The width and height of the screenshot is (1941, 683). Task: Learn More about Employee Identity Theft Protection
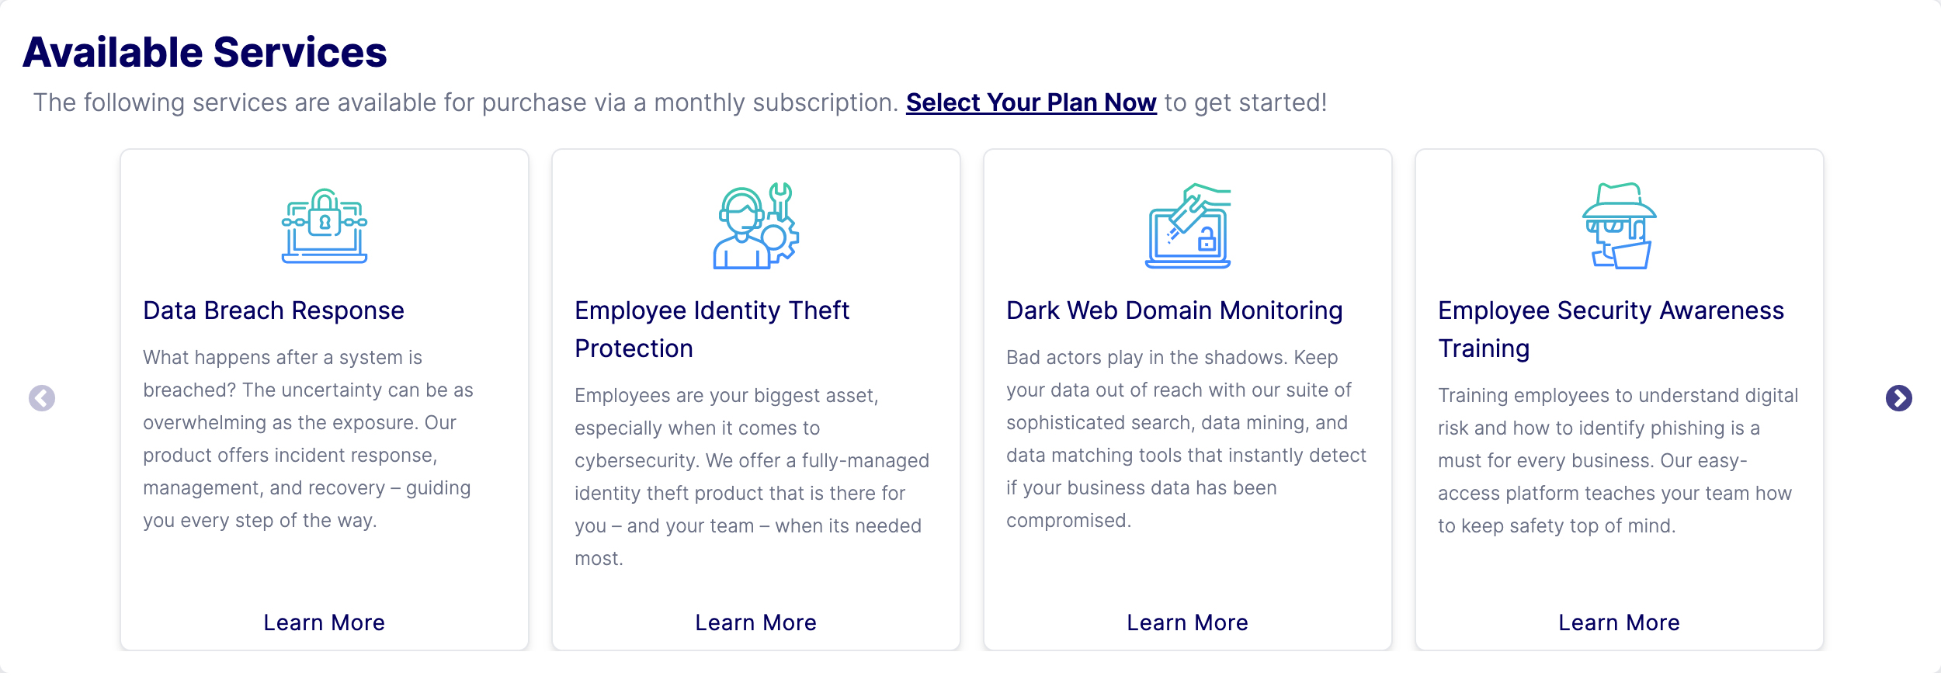(x=756, y=622)
